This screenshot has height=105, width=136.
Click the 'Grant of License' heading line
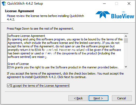click(18, 64)
